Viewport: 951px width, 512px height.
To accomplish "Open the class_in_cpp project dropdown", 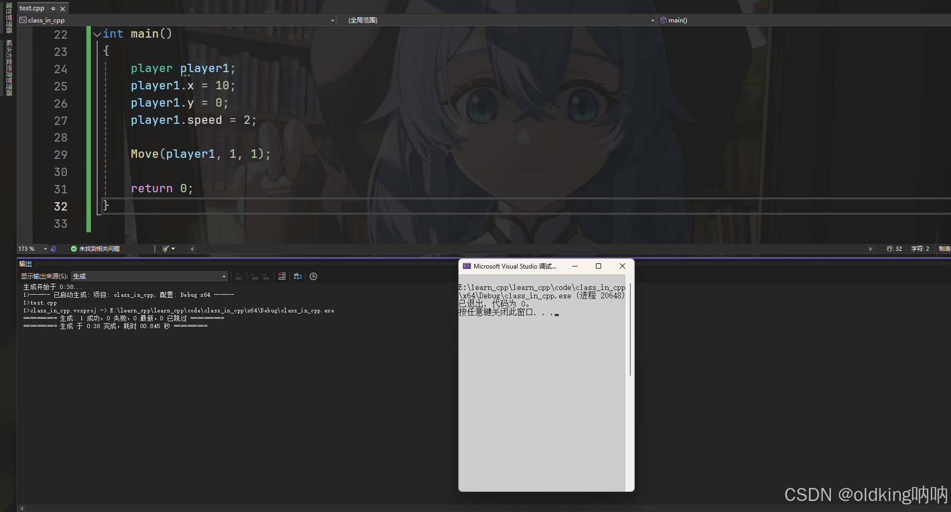I will tap(333, 20).
